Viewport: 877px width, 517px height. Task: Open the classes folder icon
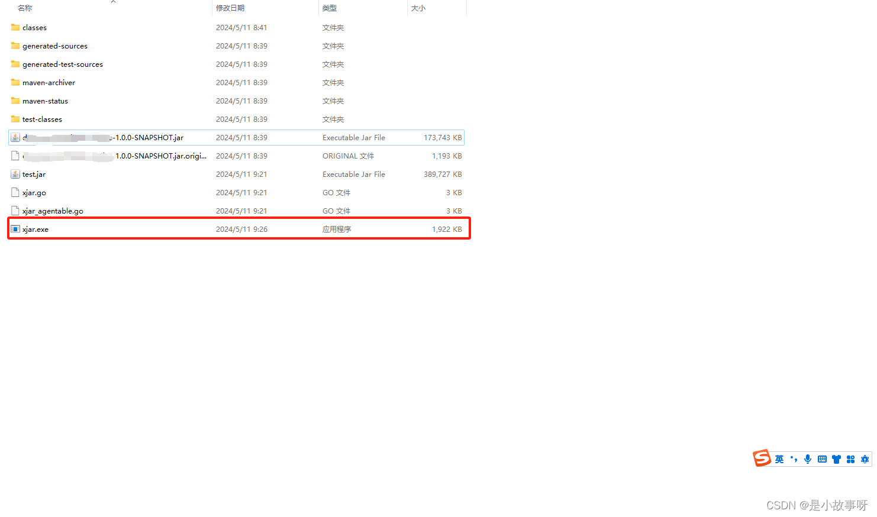coord(15,27)
